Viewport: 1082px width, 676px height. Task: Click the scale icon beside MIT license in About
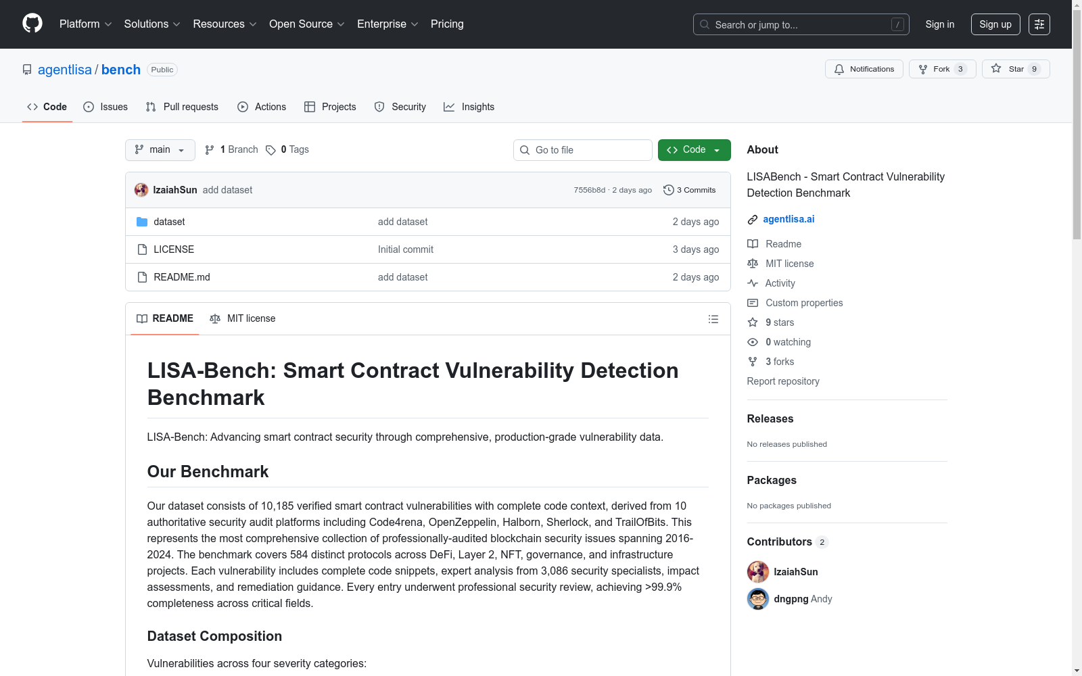tap(753, 264)
